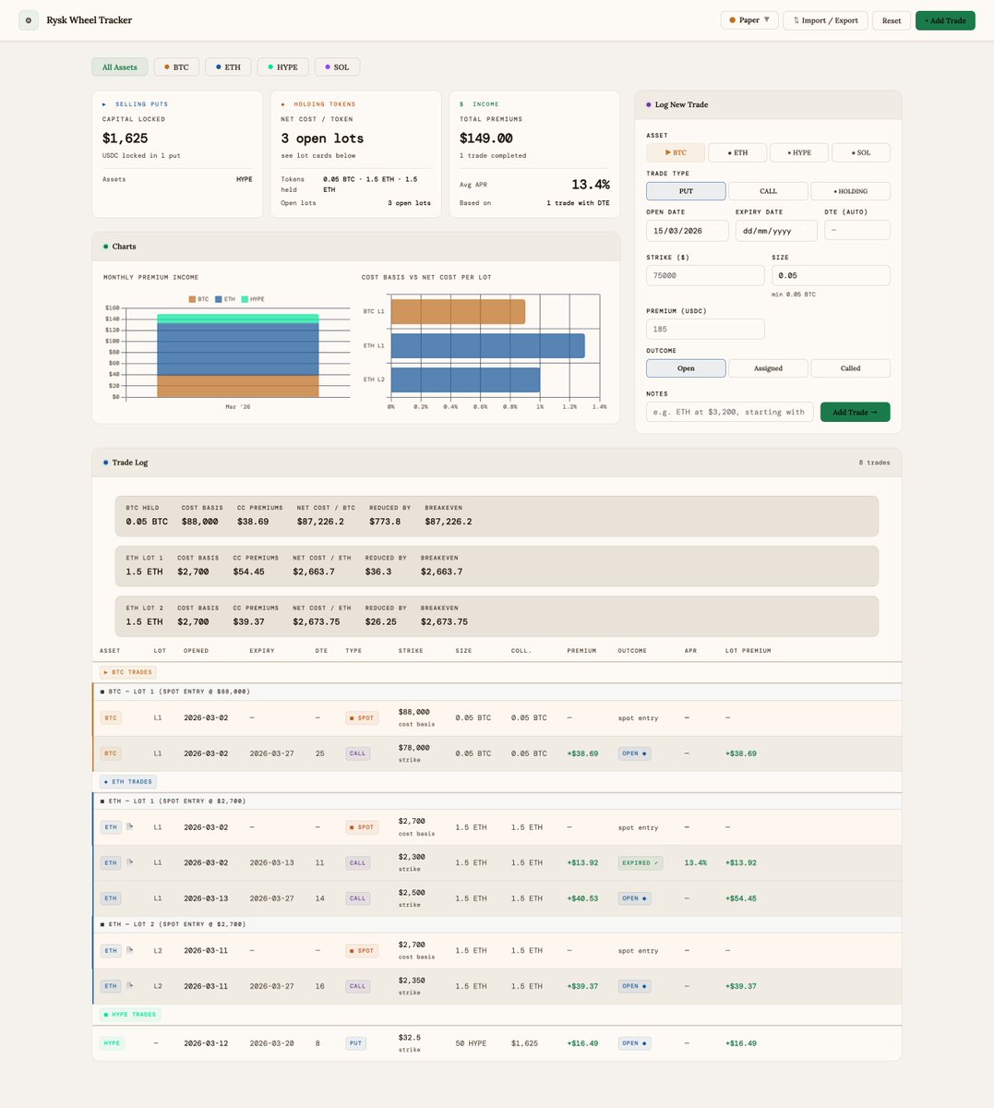
Task: Click BTC legend swatch in Monthly Premium chart
Action: 192,299
